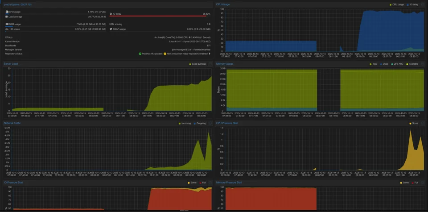Click the HD space disk icon
The width and height of the screenshot is (428, 212).
(7, 29)
